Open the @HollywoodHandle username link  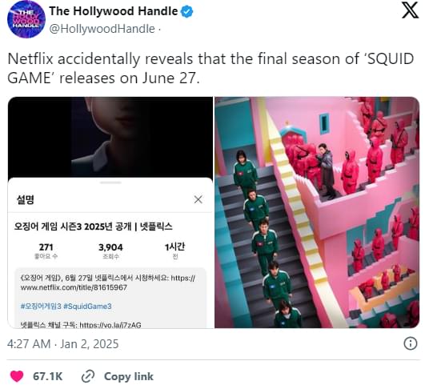pyautogui.click(x=102, y=29)
